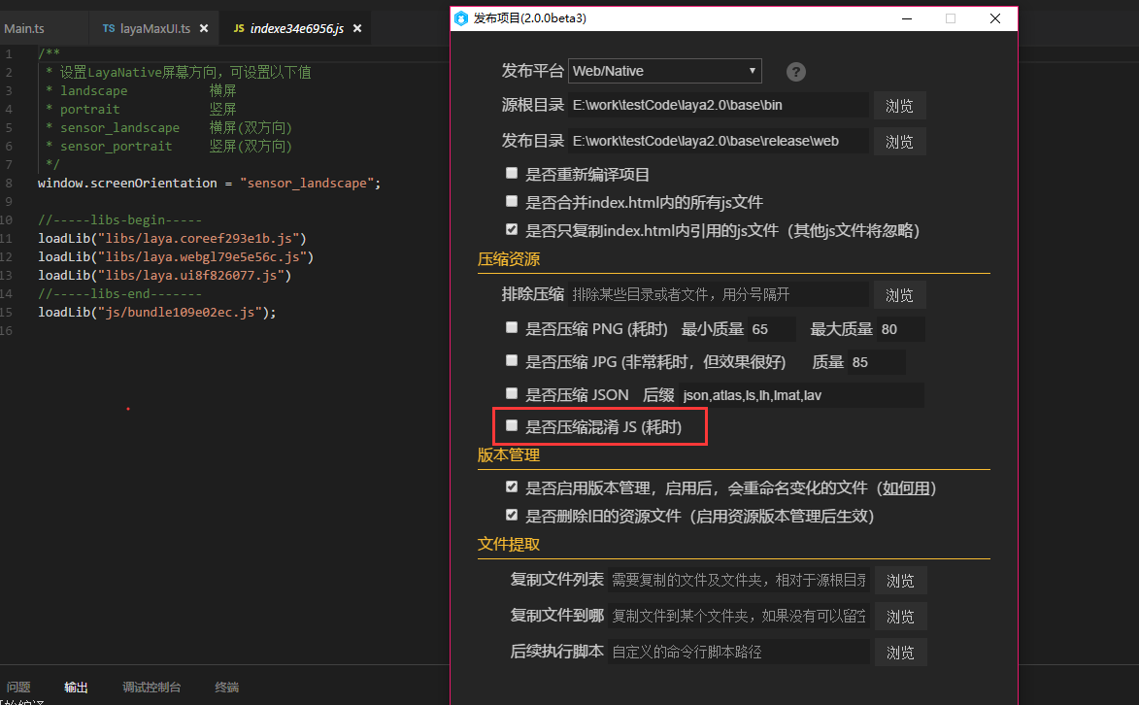Click 浏览 button for 发布目录

(x=899, y=142)
